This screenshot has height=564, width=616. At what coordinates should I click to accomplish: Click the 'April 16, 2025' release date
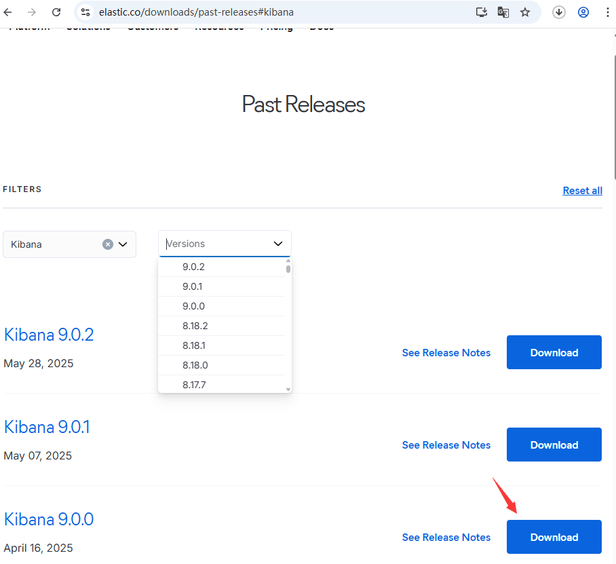[38, 548]
